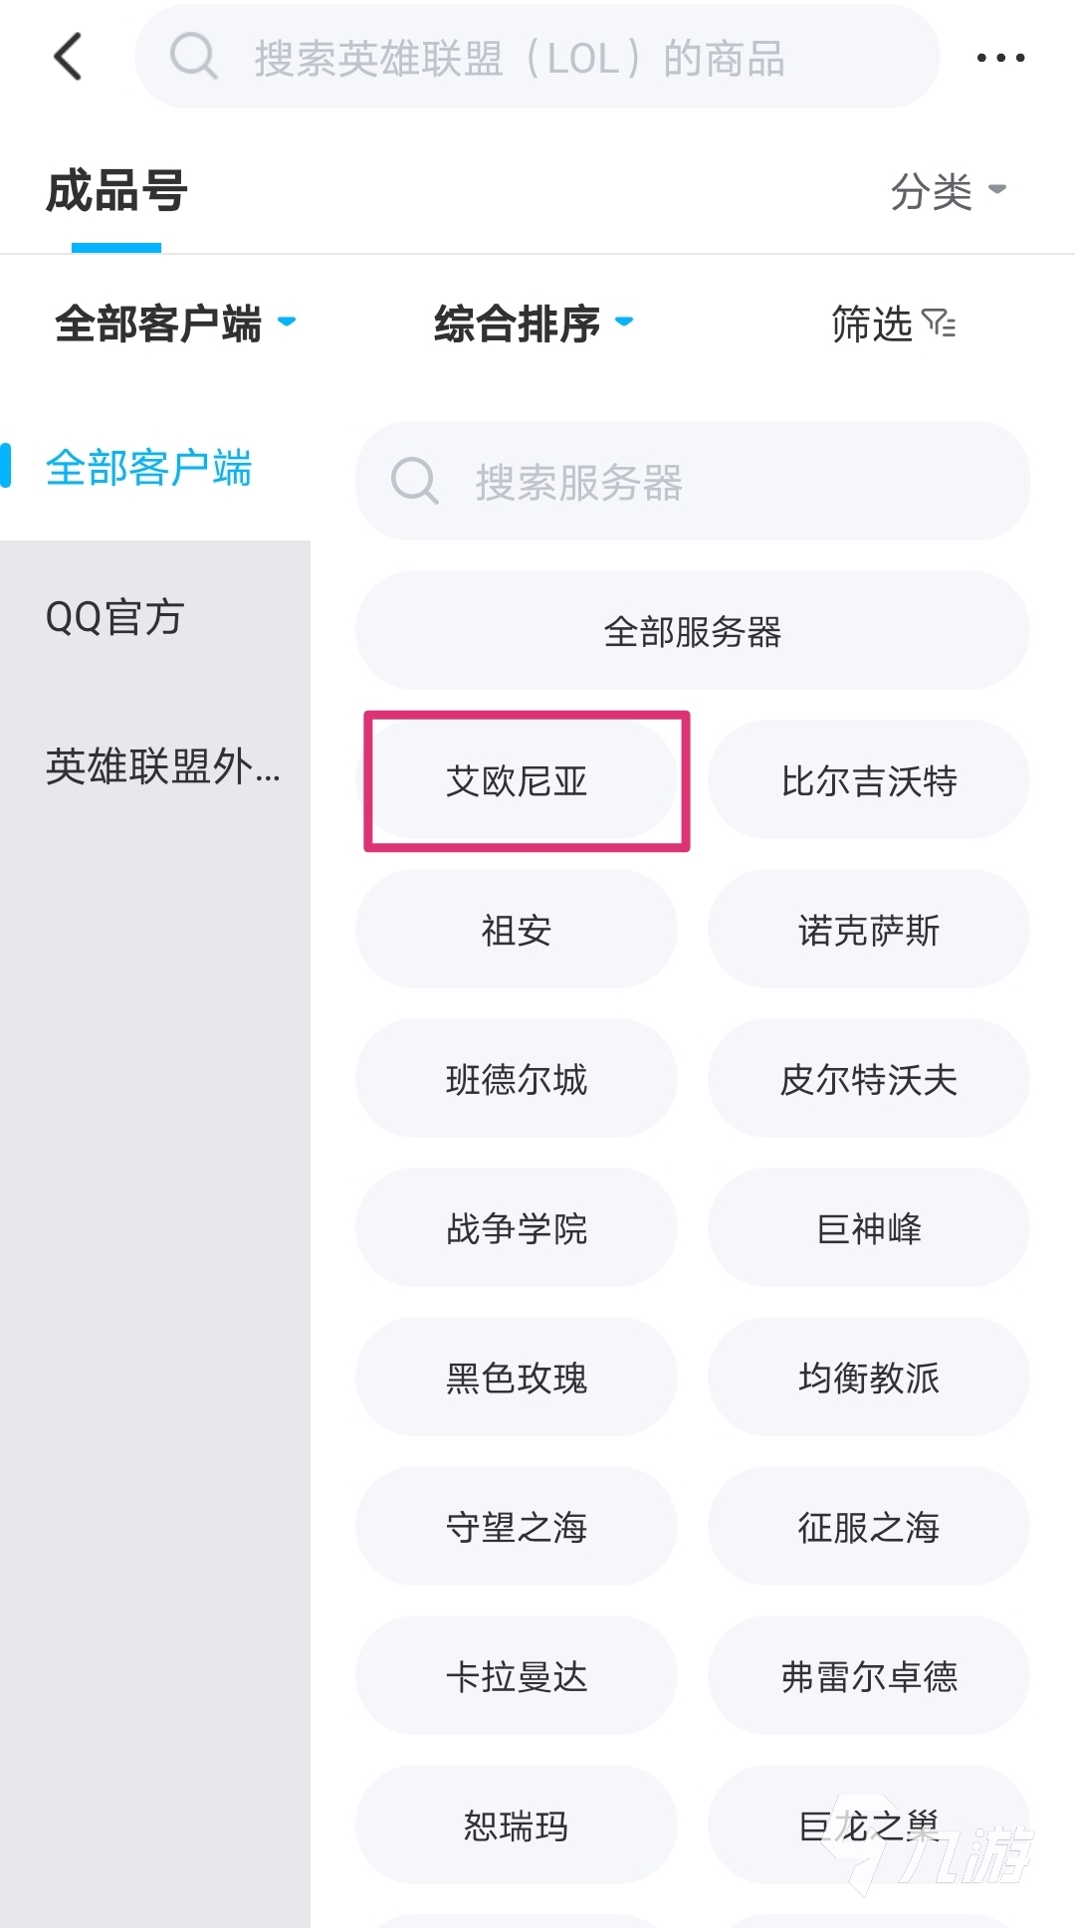The height and width of the screenshot is (1928, 1075).
Task: Select 英雄联盟外... client in sidebar
Action: [163, 766]
